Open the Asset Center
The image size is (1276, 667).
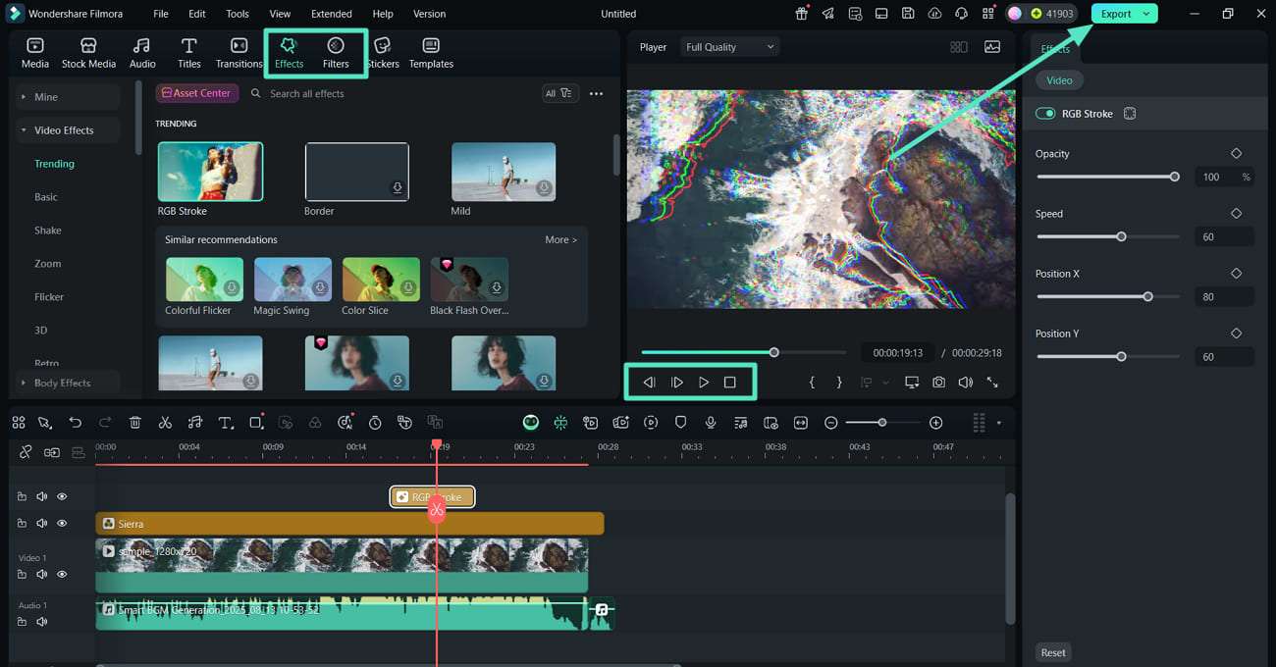pos(196,93)
